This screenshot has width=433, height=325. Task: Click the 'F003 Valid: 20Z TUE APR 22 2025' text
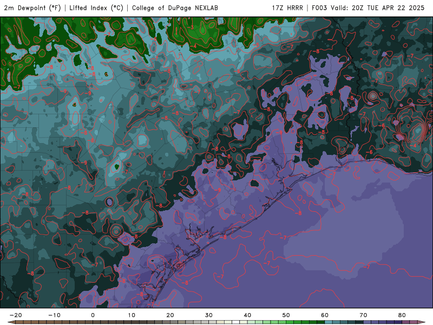[x=368, y=8]
